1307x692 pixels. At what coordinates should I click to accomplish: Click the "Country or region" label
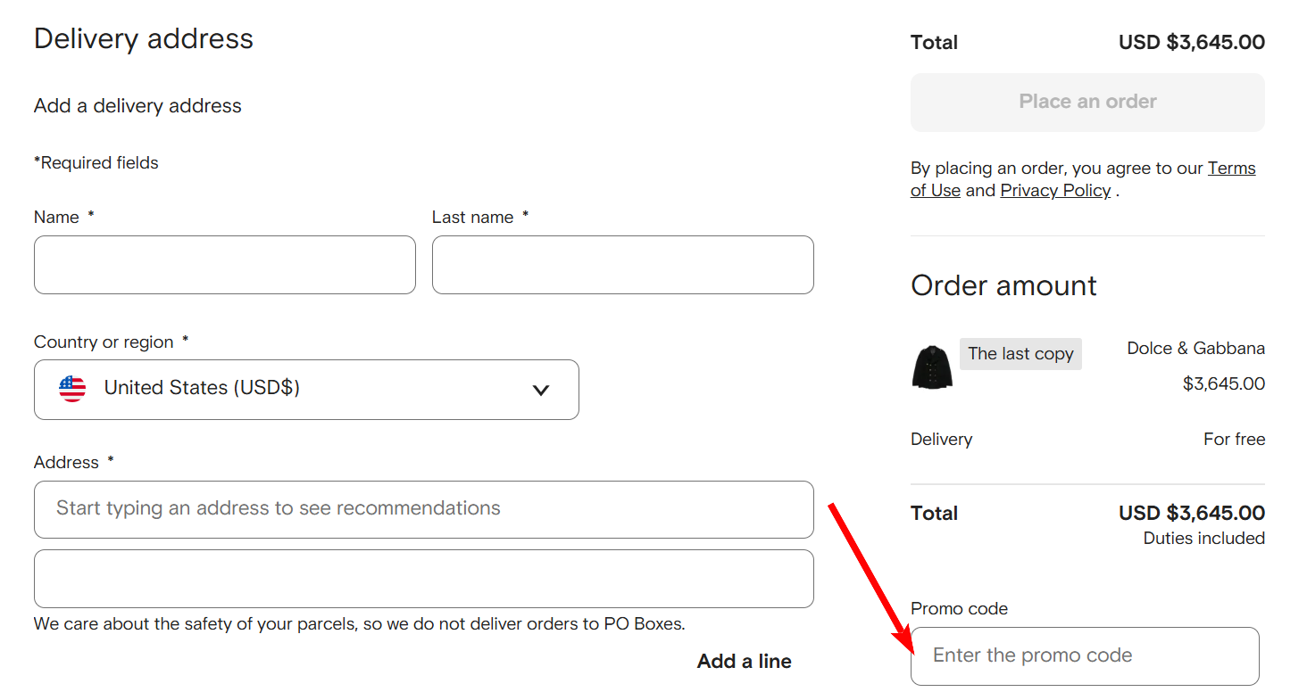104,342
